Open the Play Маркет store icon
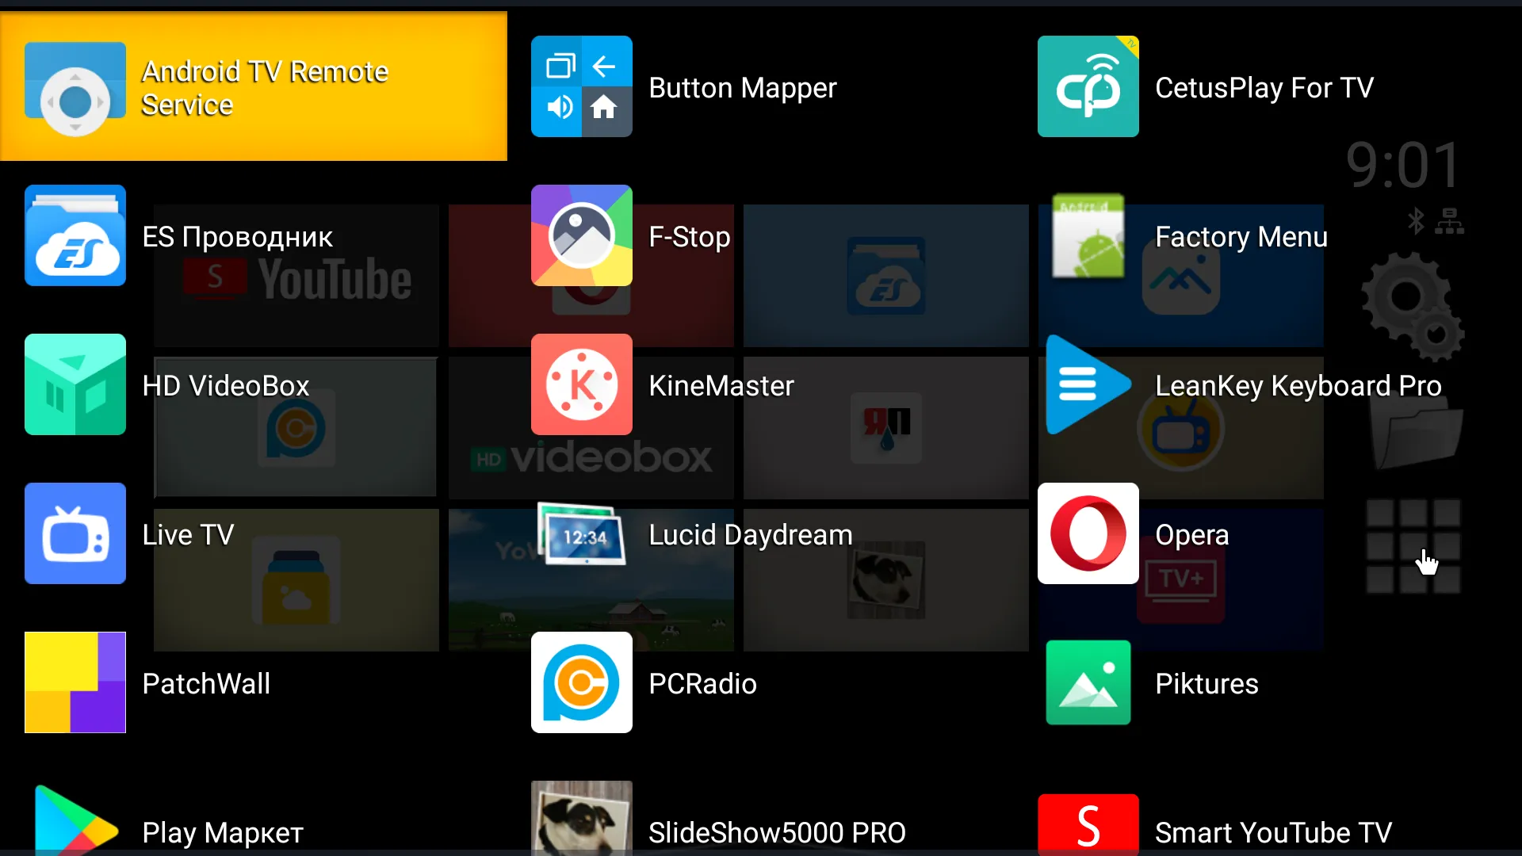This screenshot has height=856, width=1522. click(x=75, y=820)
